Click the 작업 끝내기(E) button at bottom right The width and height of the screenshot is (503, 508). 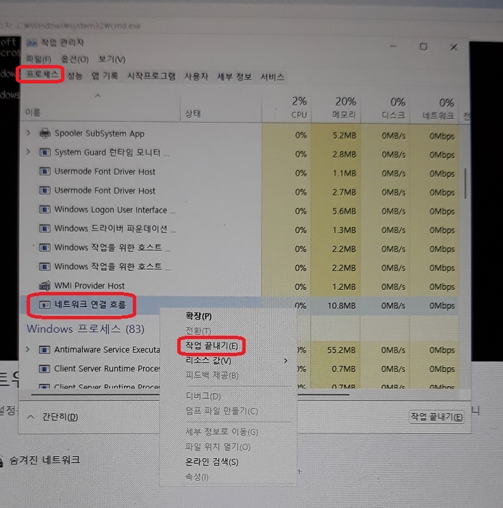[437, 416]
